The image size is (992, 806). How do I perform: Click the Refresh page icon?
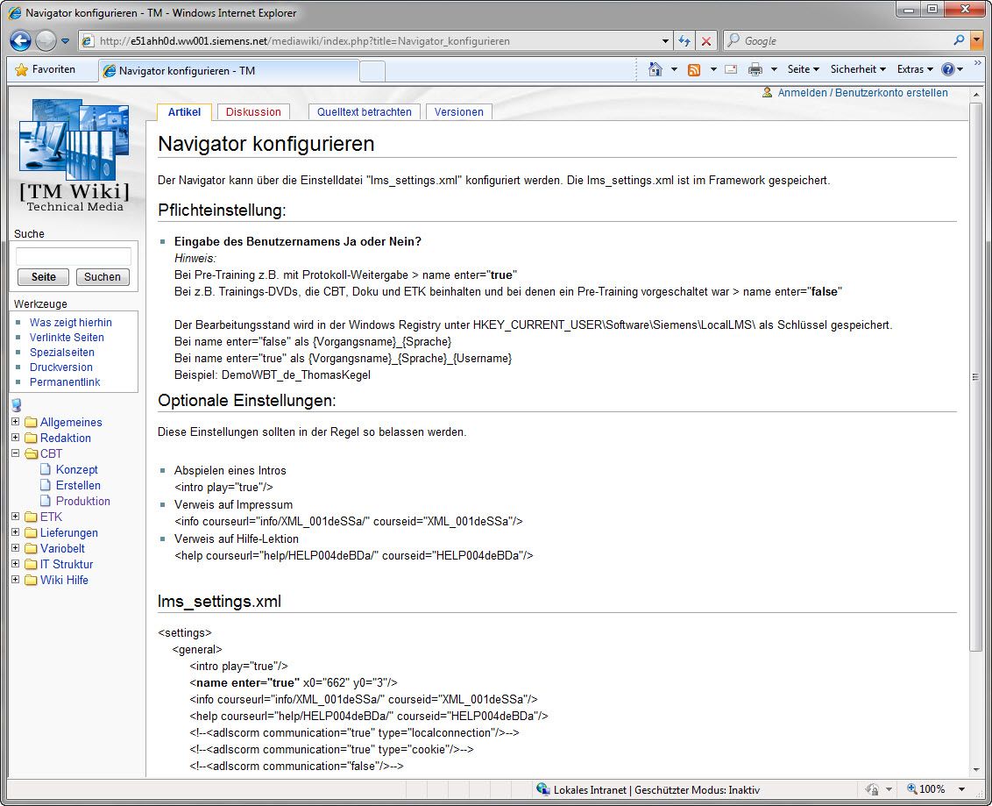685,40
